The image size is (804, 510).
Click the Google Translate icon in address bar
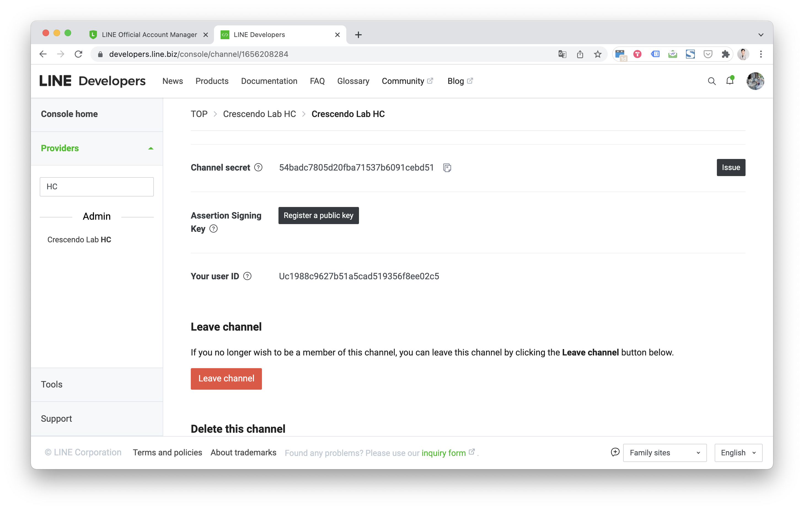click(562, 54)
